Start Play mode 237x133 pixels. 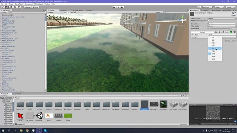(x=114, y=7)
